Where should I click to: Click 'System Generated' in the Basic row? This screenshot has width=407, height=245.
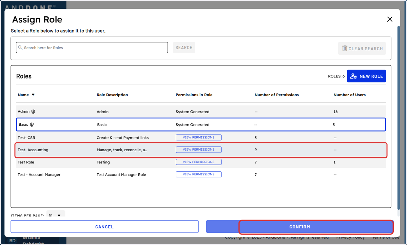tap(192, 125)
